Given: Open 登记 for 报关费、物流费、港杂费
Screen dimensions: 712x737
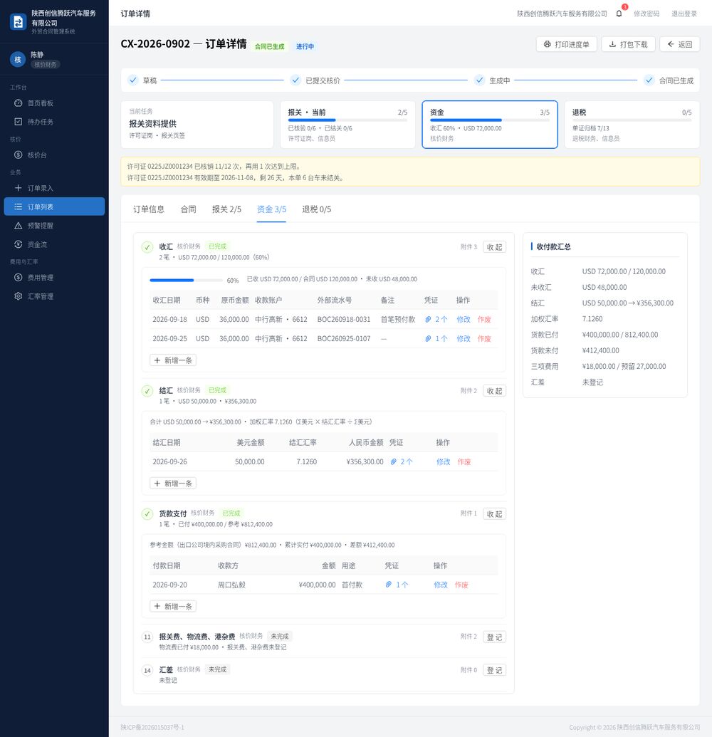Looking at the screenshot, I should (494, 637).
